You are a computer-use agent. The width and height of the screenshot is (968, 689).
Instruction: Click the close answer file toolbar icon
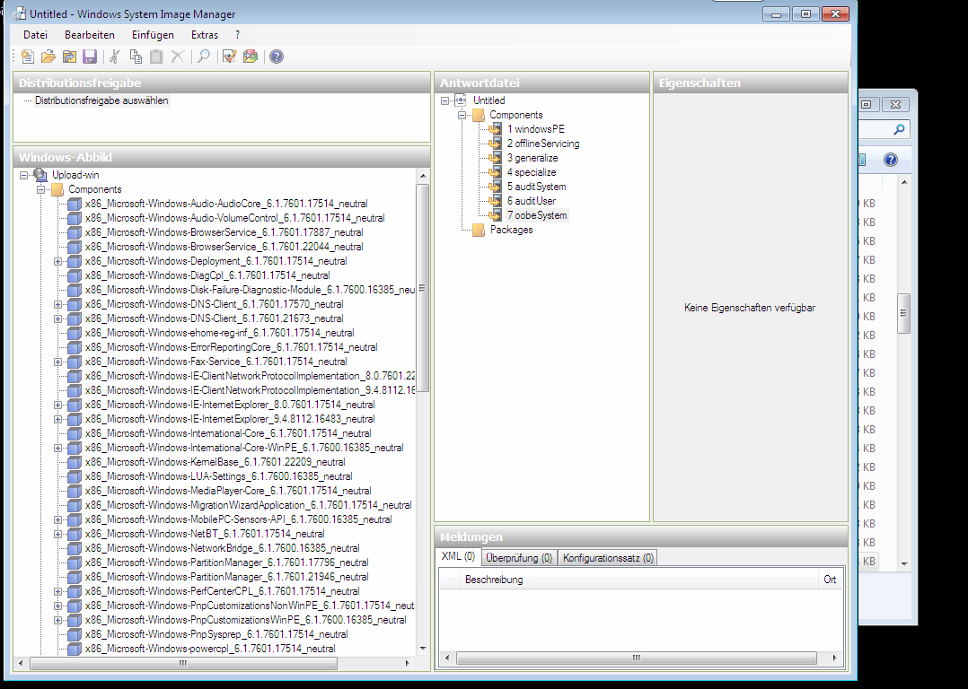pos(69,57)
